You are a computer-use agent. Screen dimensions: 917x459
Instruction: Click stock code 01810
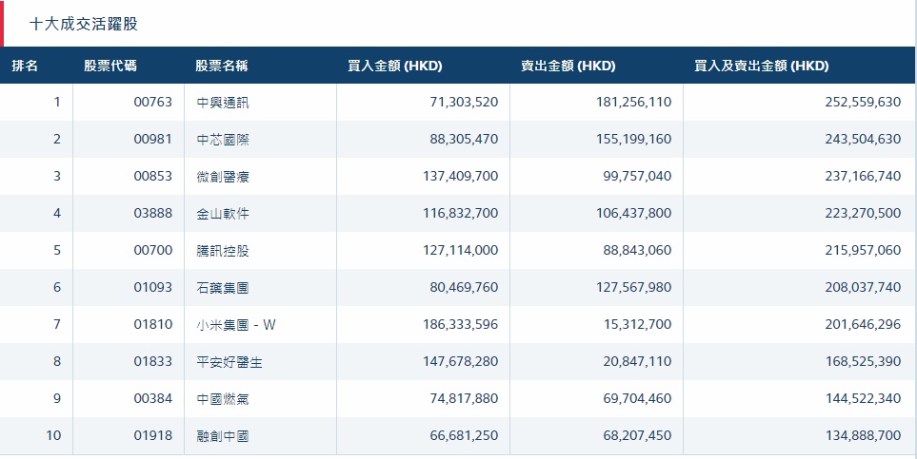tap(152, 325)
